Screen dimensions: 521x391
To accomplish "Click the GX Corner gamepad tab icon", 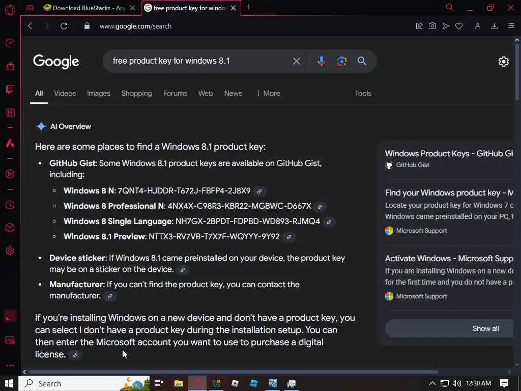I will tap(30, 8).
